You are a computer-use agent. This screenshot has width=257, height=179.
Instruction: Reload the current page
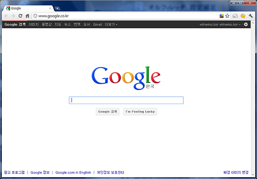pyautogui.click(x=20, y=16)
